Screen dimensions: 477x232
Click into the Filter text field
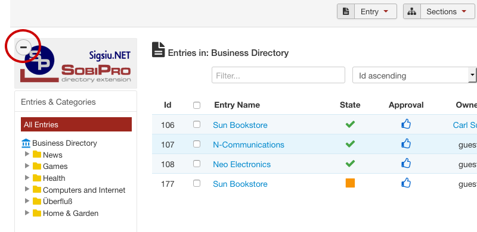click(278, 75)
